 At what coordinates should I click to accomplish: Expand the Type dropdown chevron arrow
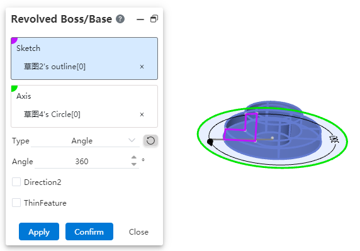132,140
